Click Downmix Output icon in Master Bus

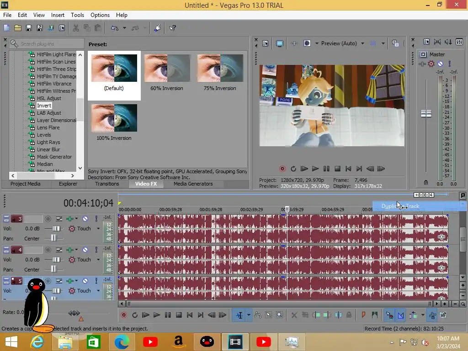(437, 42)
